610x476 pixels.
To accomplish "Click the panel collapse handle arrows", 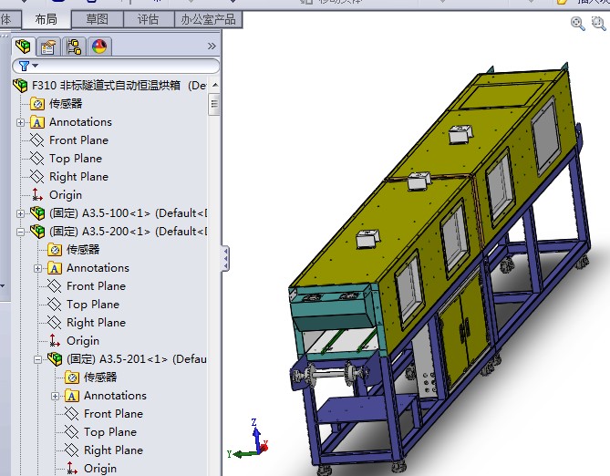I will [x=225, y=258].
